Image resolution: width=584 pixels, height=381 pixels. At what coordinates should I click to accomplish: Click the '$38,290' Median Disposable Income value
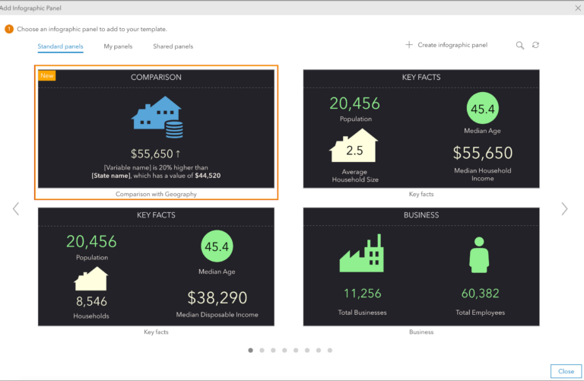(217, 297)
